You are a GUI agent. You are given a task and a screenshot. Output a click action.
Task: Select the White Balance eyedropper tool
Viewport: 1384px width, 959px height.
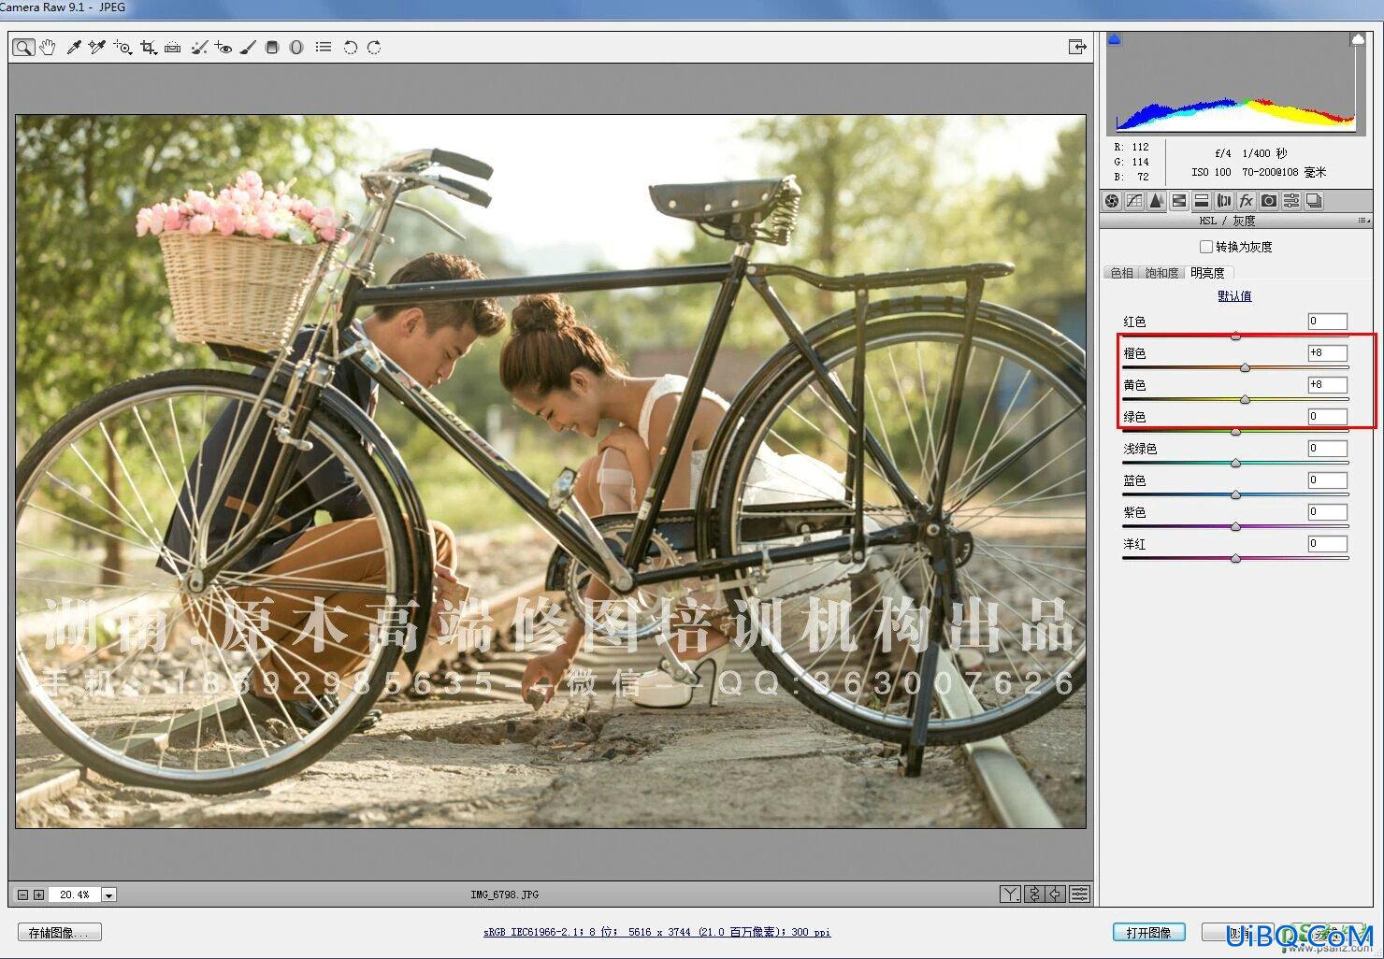tap(74, 48)
